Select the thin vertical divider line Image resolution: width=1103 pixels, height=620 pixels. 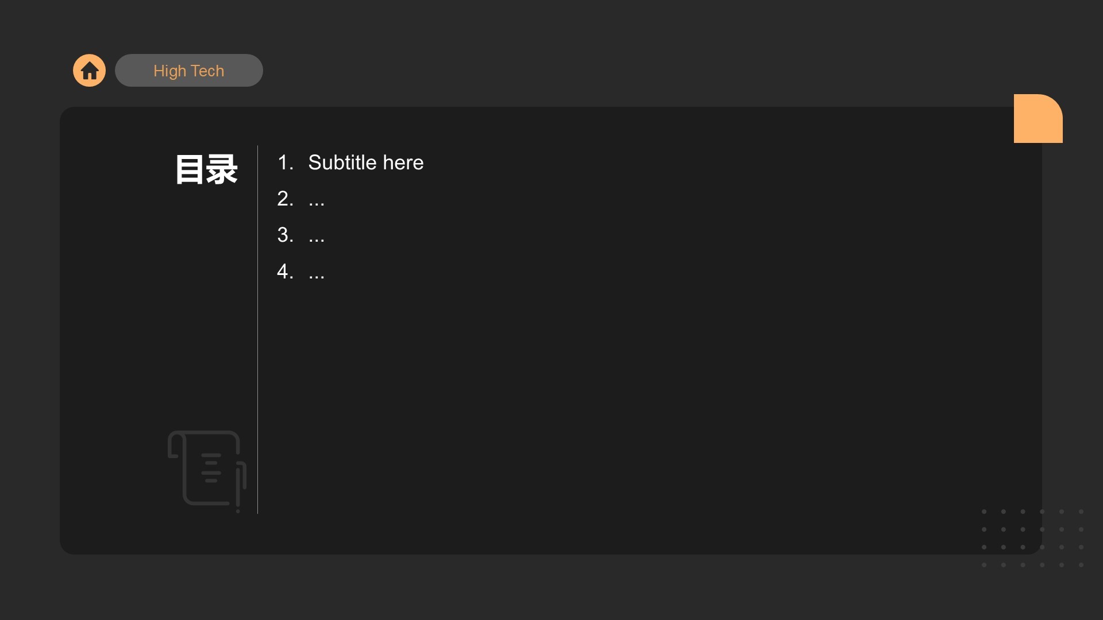coord(257,344)
